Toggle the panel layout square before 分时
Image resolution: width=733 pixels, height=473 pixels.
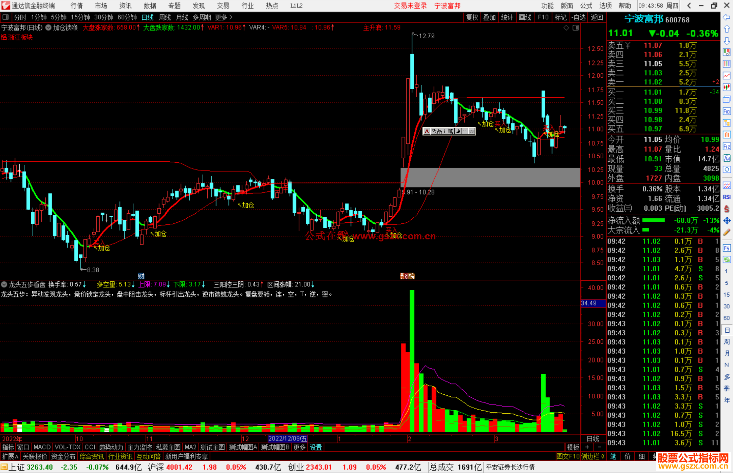5,17
